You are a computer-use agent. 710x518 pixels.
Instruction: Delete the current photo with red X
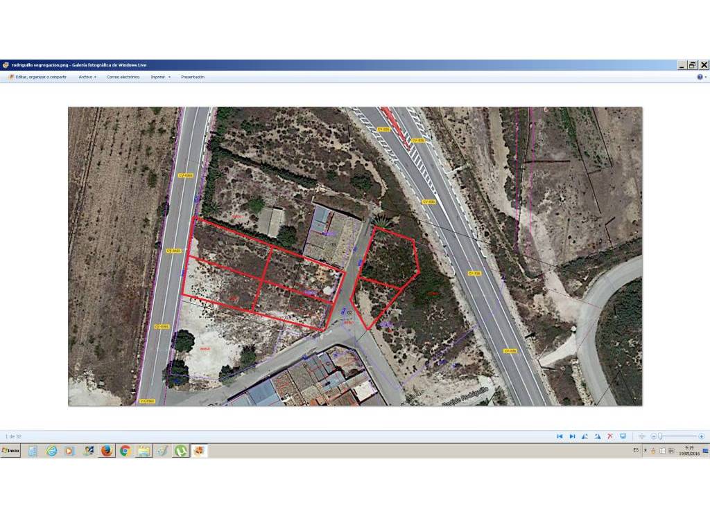point(609,436)
